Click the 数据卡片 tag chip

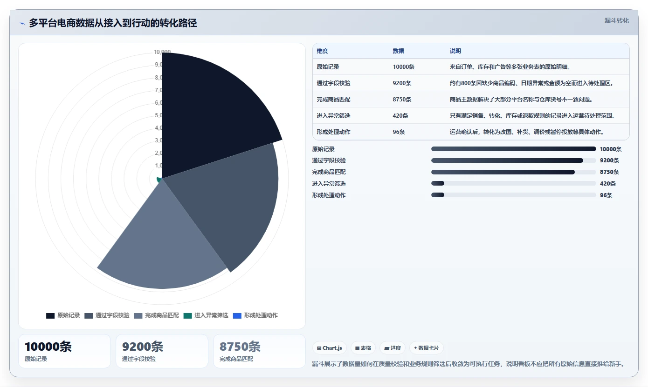426,348
